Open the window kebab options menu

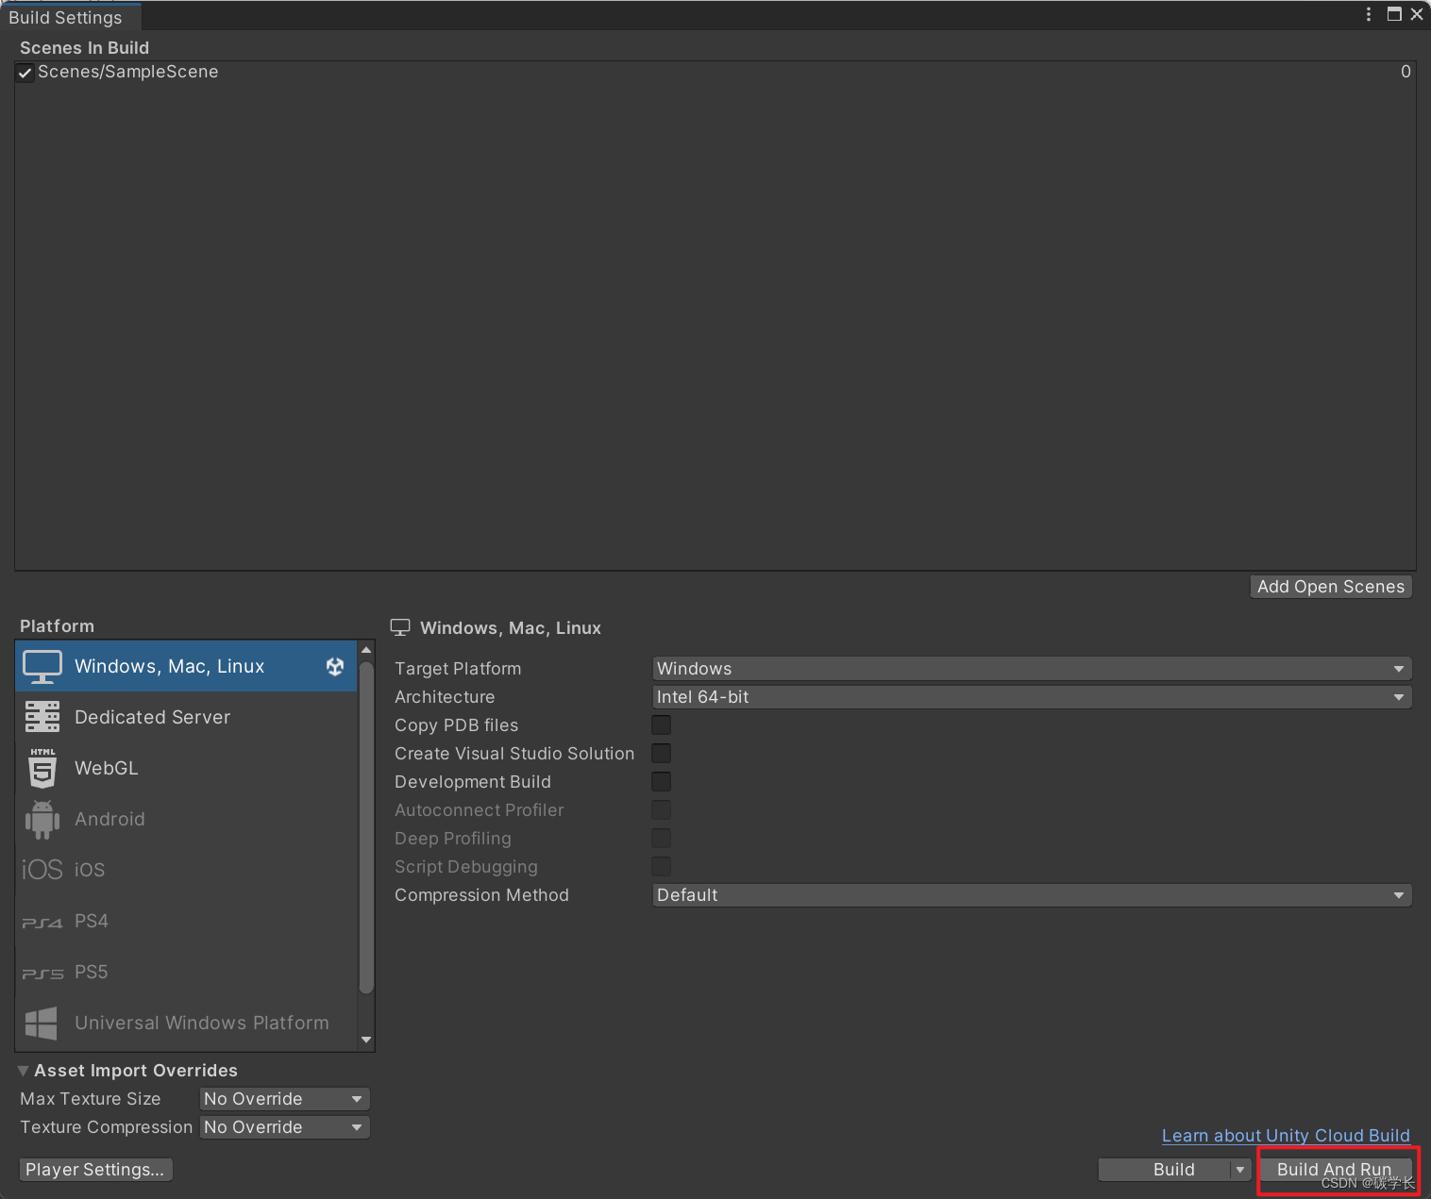[1369, 14]
